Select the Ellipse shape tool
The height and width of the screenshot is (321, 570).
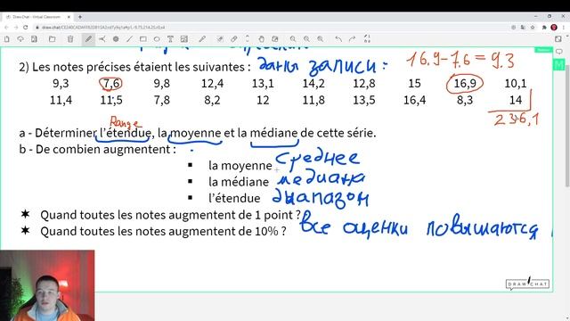click(157, 39)
